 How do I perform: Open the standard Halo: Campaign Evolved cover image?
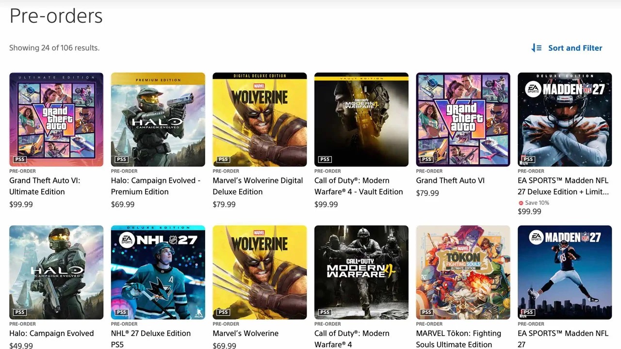(x=56, y=272)
